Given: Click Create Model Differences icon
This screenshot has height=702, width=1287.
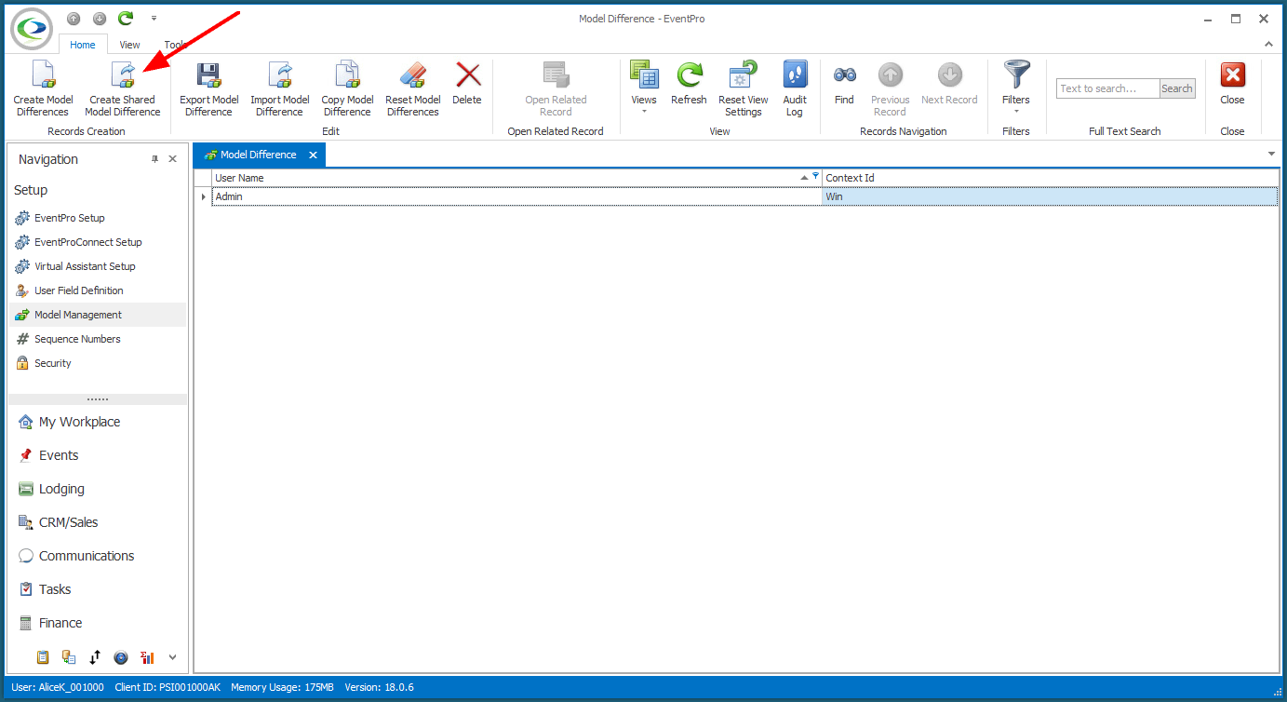Looking at the screenshot, I should [x=43, y=75].
